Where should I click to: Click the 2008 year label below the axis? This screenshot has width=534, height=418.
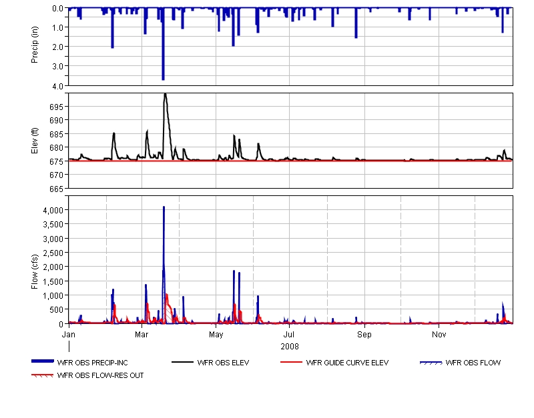tap(290, 347)
